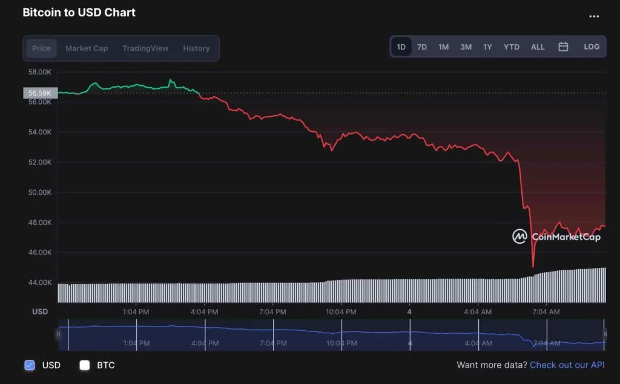Click the 4:04 AM axis label
This screenshot has height=384, width=620.
pyautogui.click(x=478, y=311)
